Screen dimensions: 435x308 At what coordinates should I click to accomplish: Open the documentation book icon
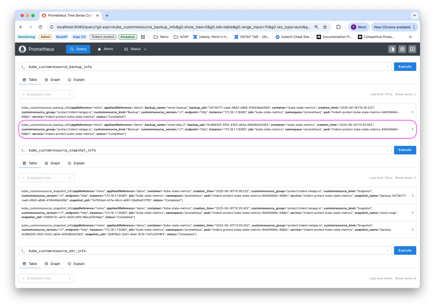click(412, 49)
